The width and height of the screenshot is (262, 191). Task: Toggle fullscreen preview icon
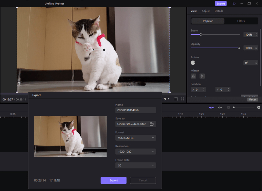182,99
